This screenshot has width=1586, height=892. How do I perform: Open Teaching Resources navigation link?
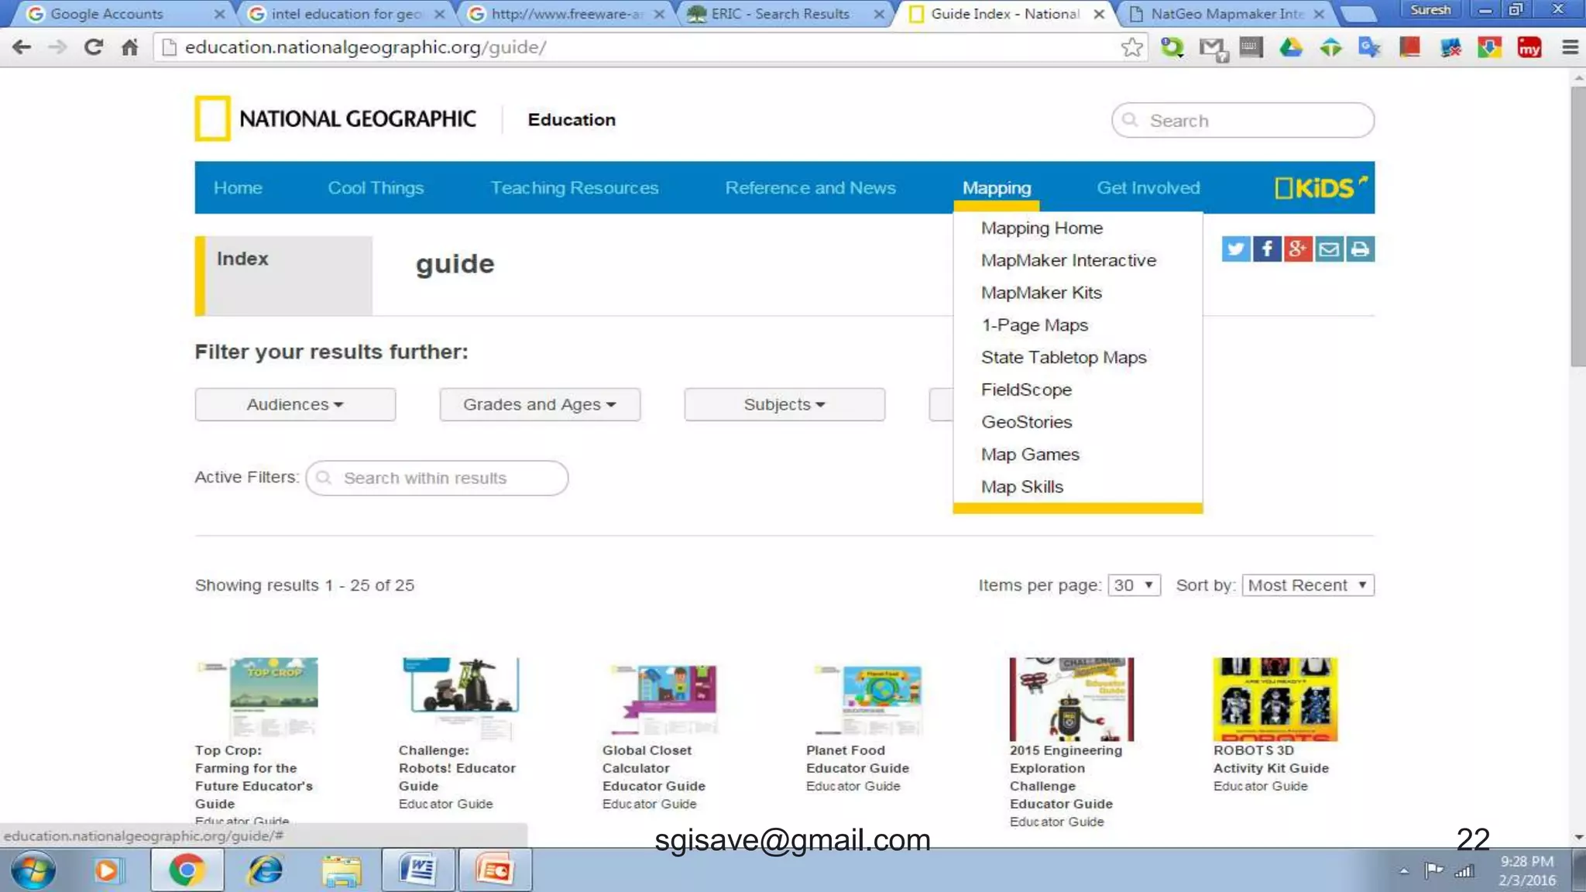[x=574, y=187]
